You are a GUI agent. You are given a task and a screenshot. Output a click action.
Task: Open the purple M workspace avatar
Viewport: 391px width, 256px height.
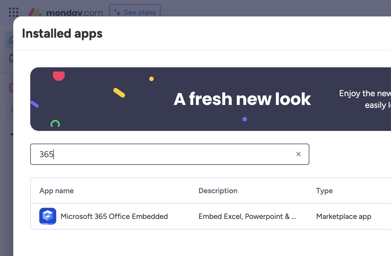pos(12,87)
